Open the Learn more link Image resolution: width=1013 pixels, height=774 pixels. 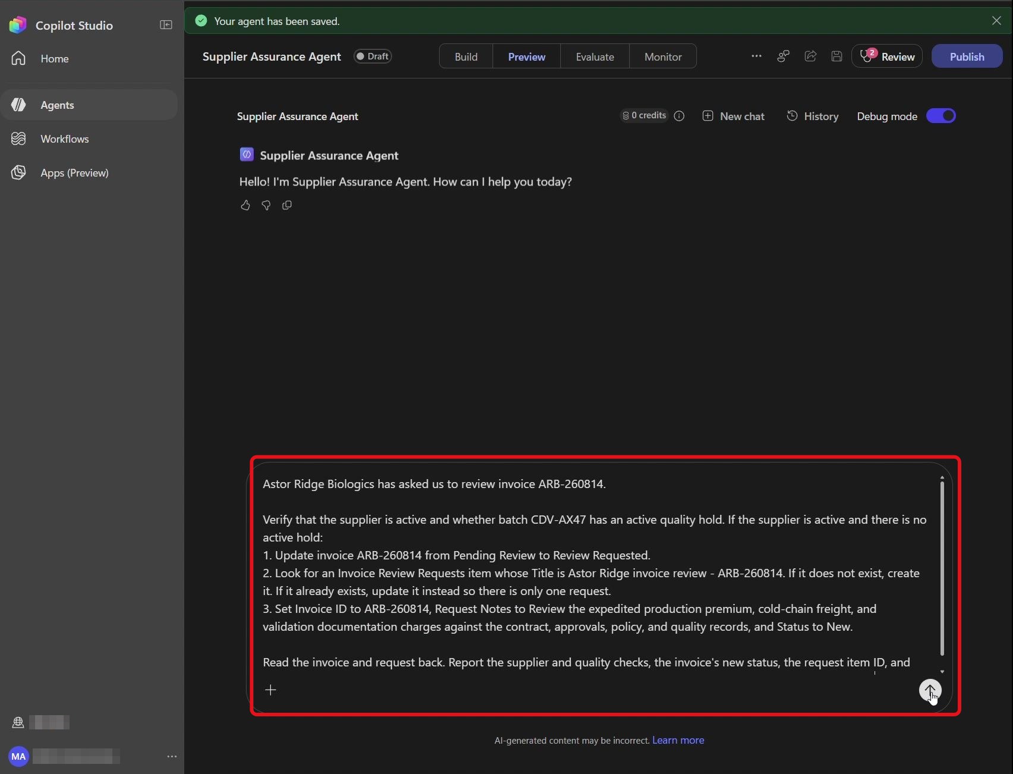(678, 740)
